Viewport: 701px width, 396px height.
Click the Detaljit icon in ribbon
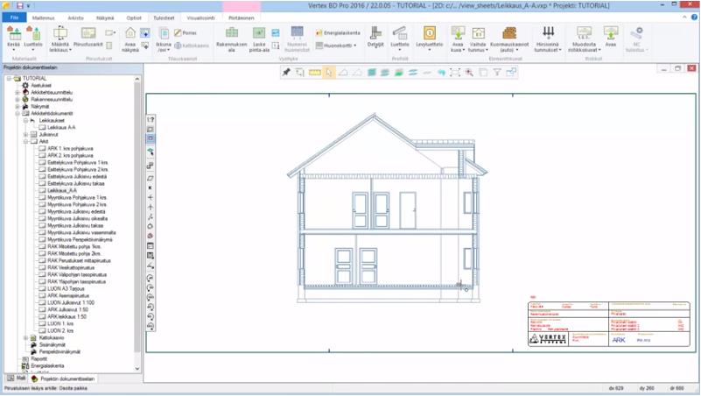375,34
